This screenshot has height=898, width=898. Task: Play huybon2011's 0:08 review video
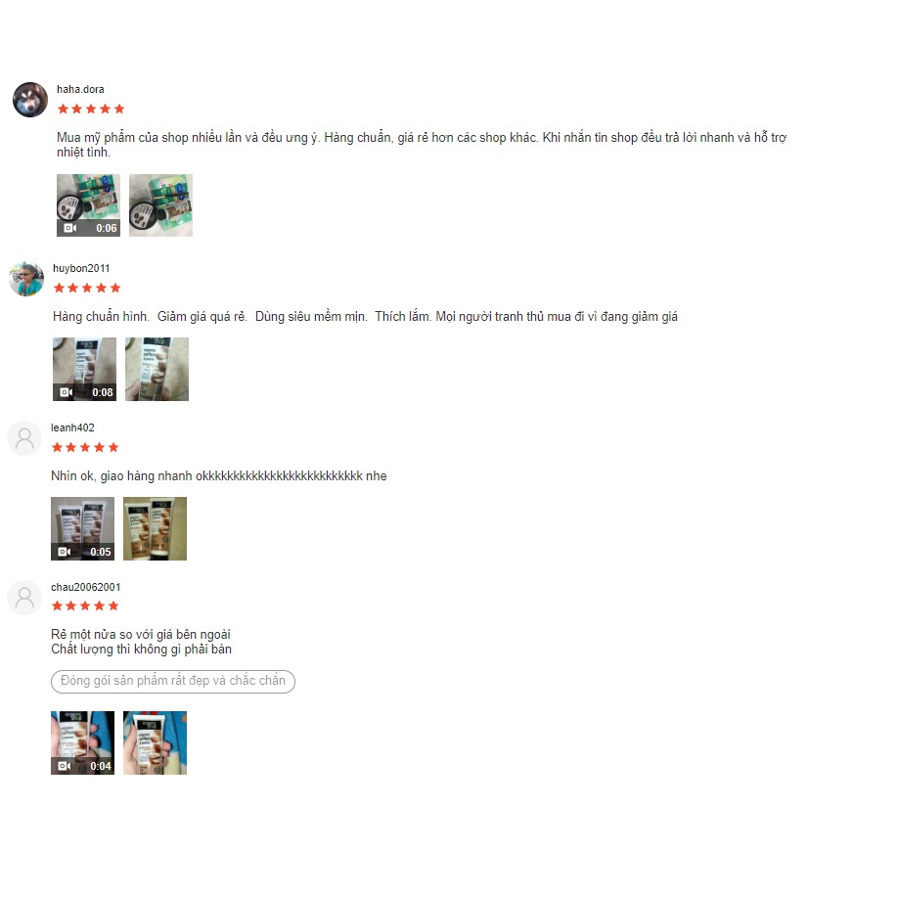pyautogui.click(x=85, y=370)
